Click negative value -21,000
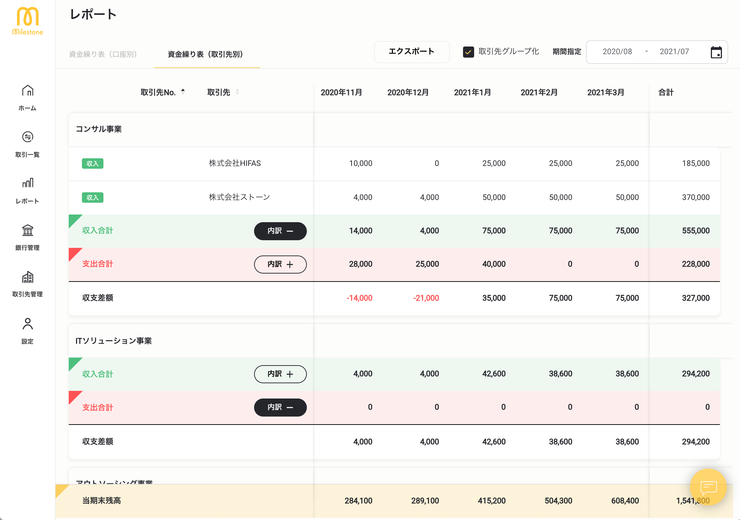This screenshot has width=740, height=520. pos(426,298)
